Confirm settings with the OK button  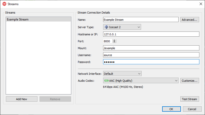[x=171, y=109]
